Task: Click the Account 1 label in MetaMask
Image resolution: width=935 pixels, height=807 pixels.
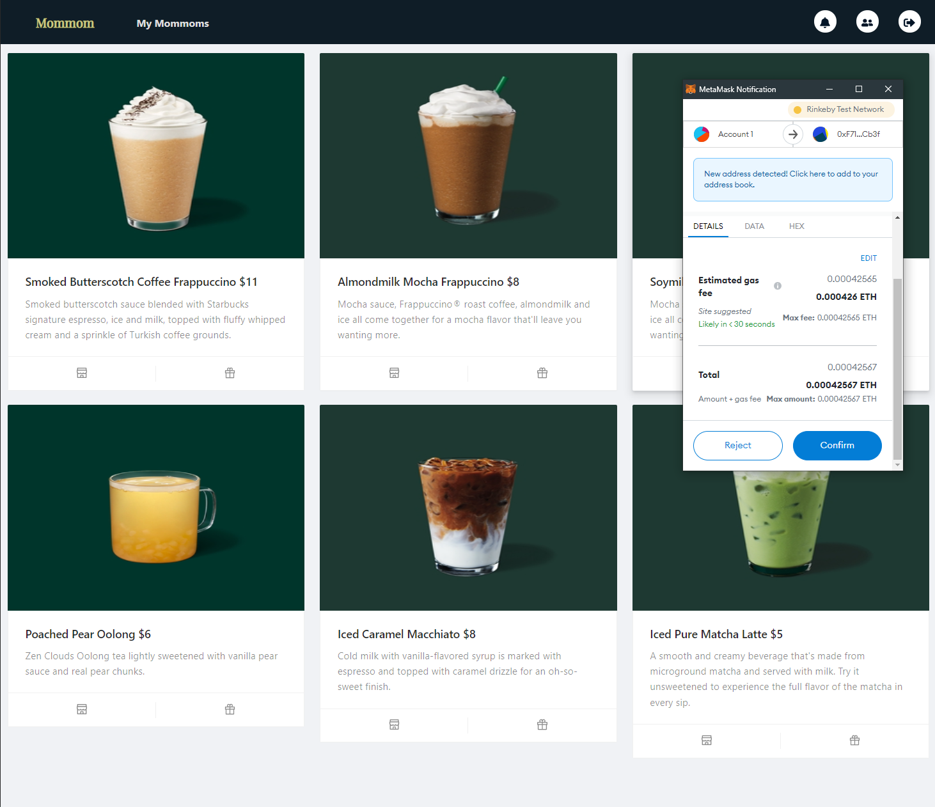Action: click(x=735, y=134)
